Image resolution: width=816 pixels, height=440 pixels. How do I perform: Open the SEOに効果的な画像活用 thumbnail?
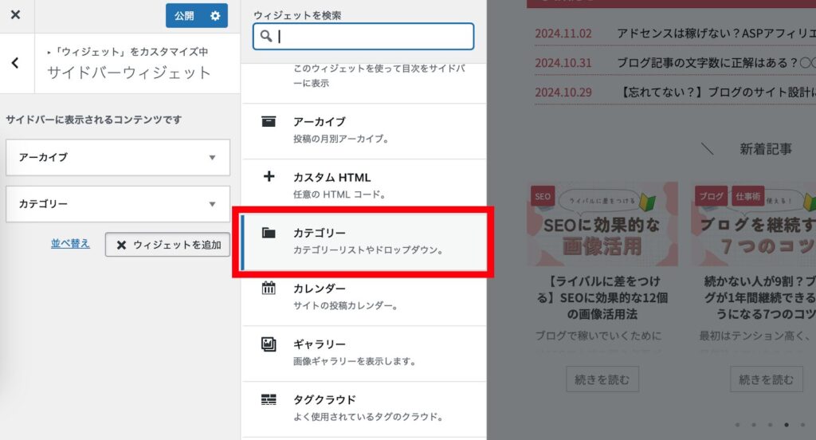pos(602,224)
